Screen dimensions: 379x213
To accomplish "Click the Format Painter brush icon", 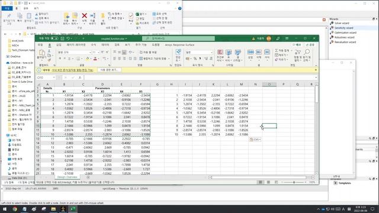I will (49, 60).
